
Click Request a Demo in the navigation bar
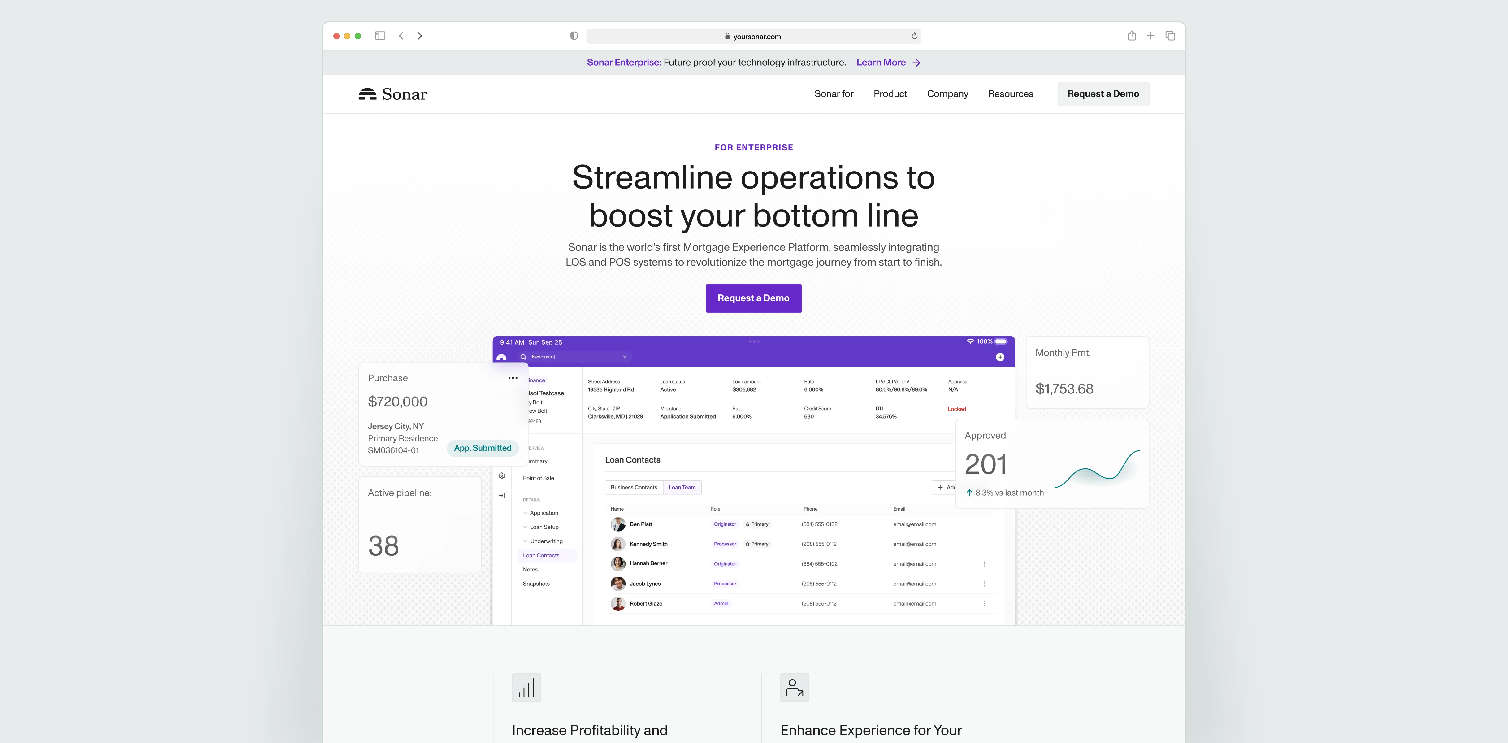(1103, 94)
